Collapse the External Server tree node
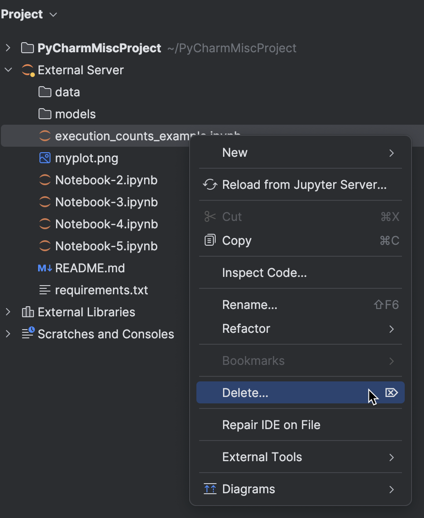This screenshot has height=518, width=424. point(7,70)
